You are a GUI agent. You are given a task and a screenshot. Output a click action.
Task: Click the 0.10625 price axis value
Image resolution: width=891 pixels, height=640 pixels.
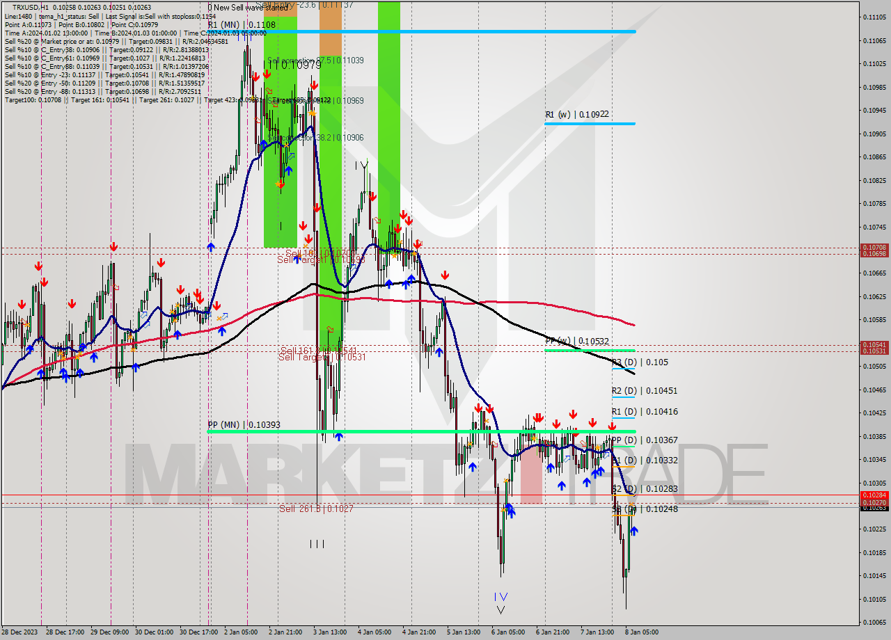(x=874, y=296)
